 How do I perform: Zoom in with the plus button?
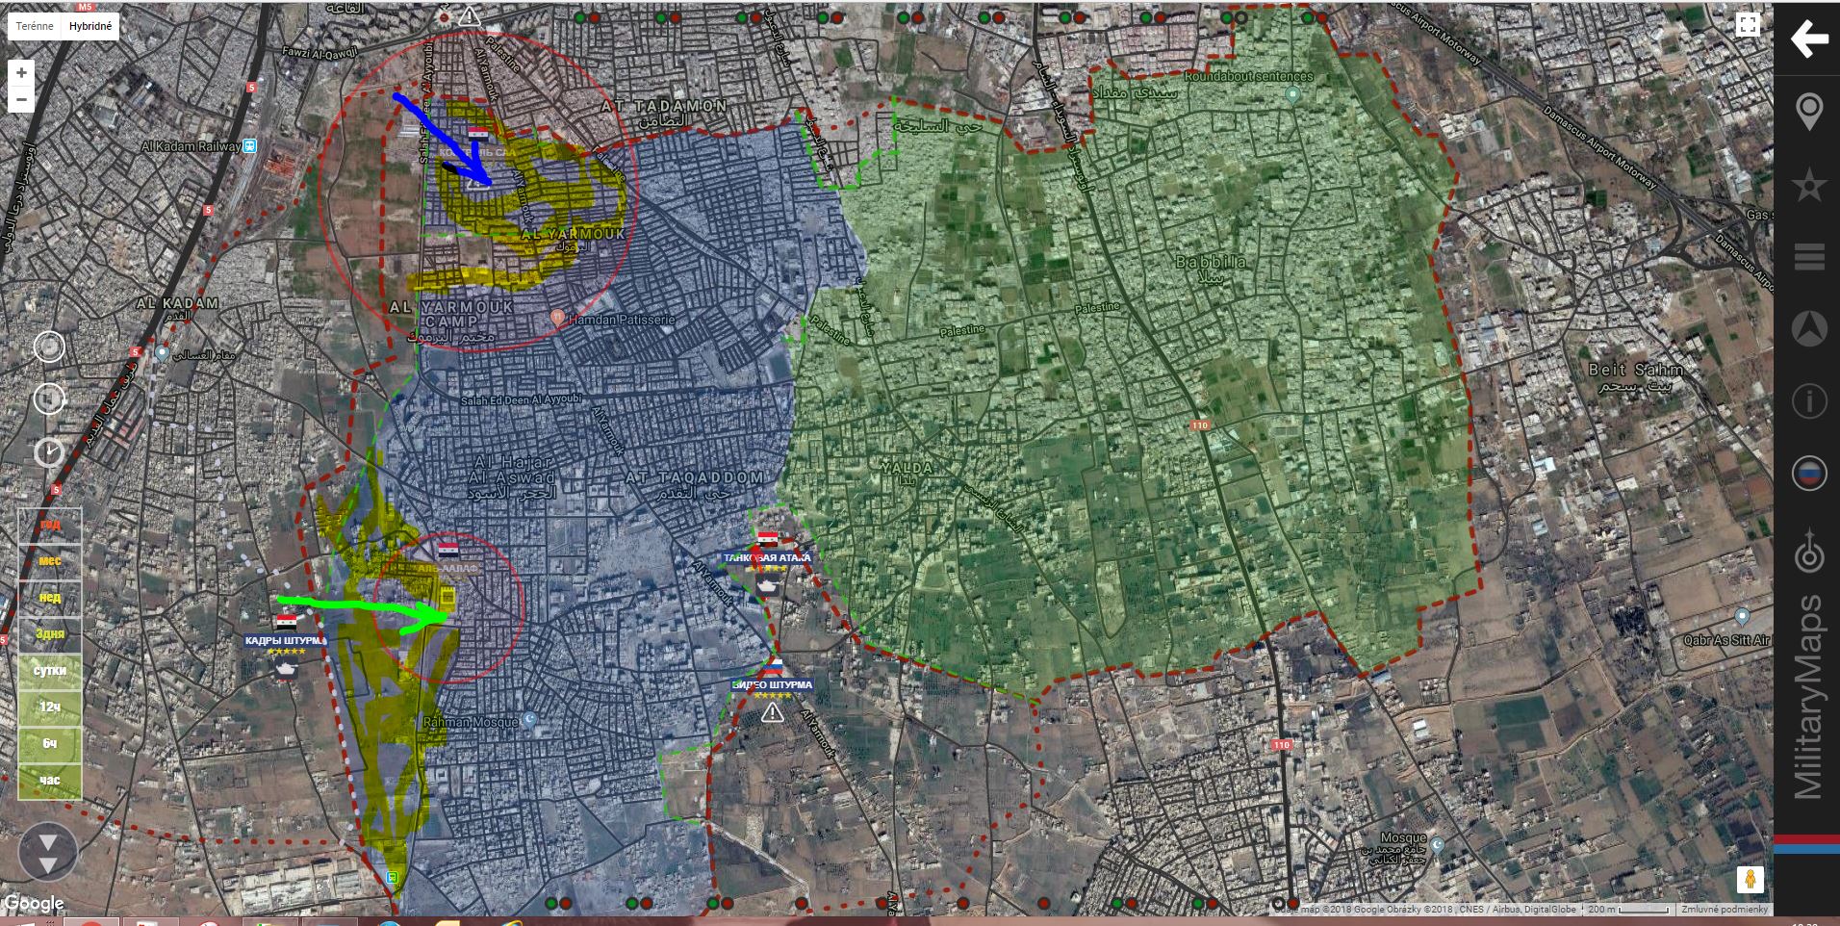click(x=21, y=73)
